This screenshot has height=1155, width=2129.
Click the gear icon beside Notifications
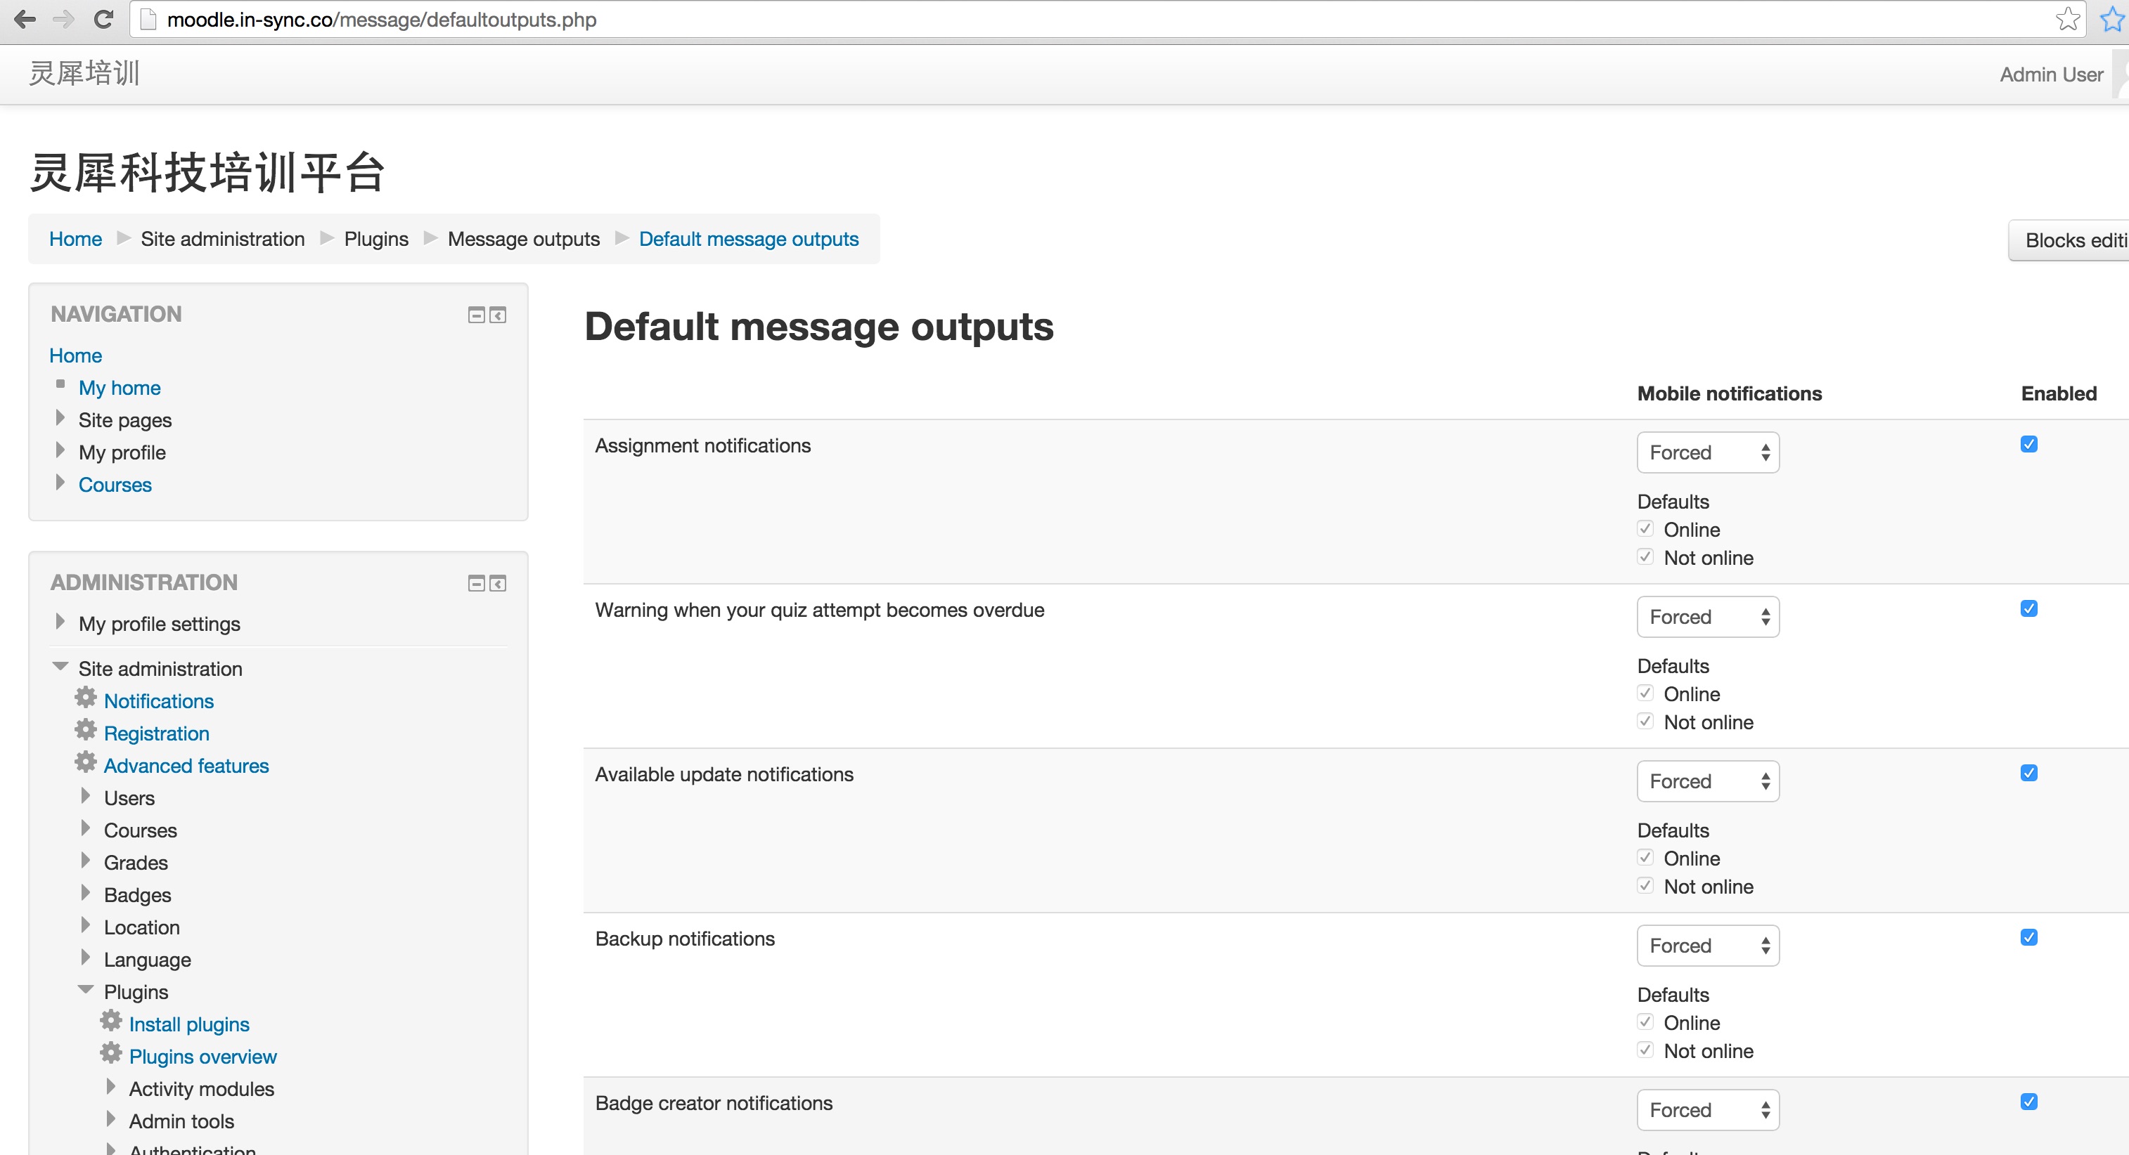(x=86, y=698)
